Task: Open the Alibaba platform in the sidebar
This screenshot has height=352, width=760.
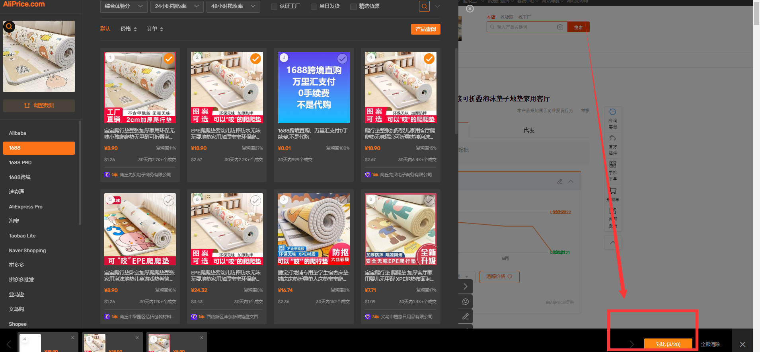Action: pos(39,133)
